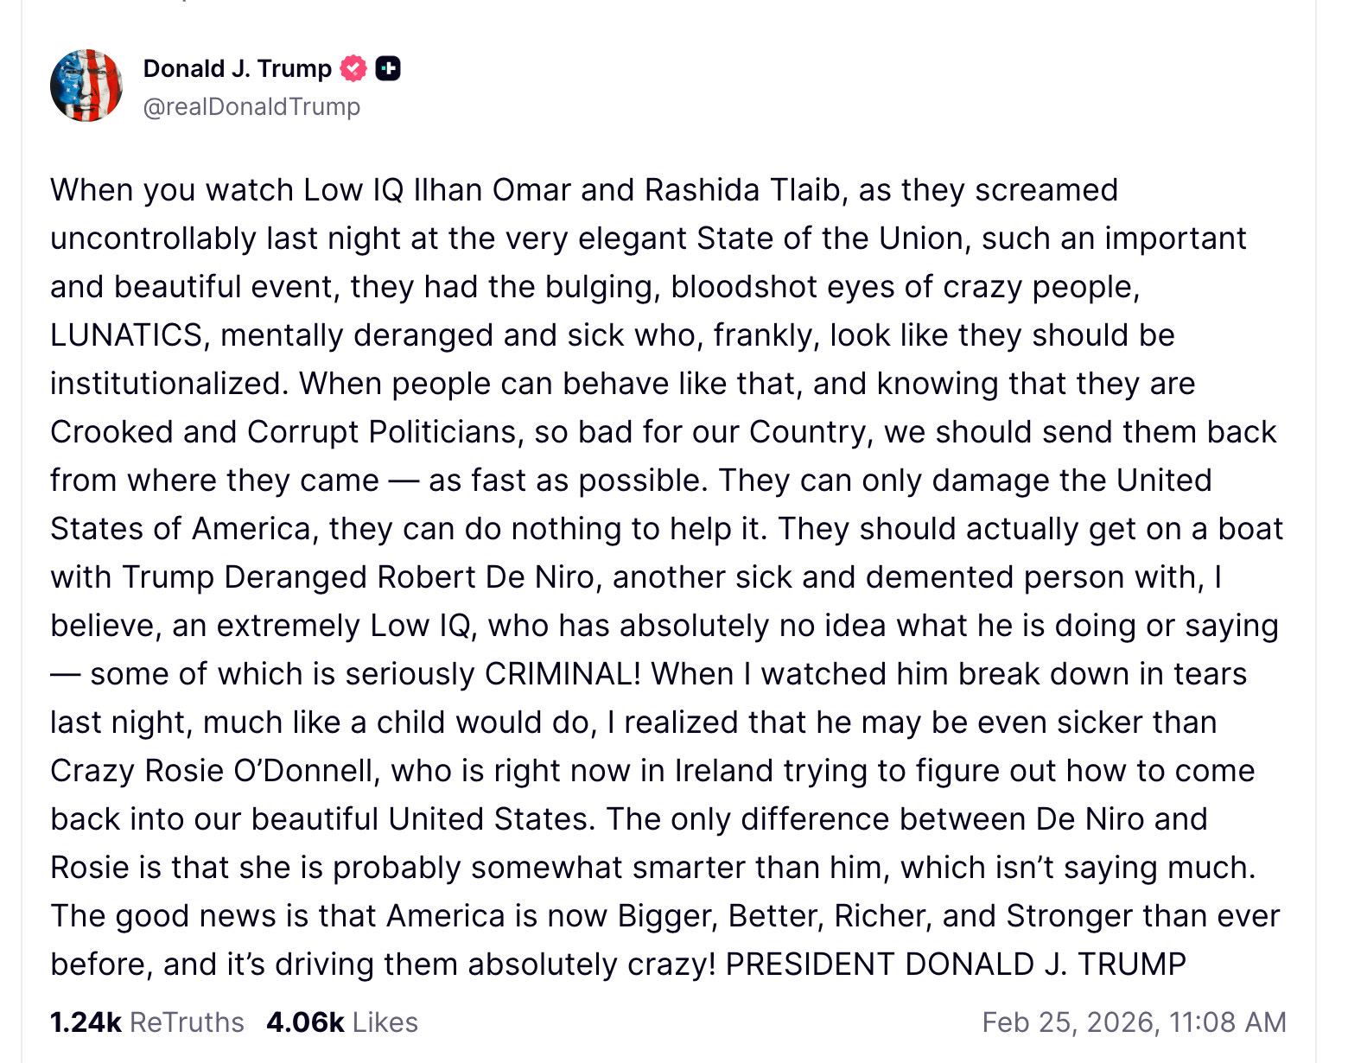Click the word LUNATICS in the post
1348x1063 pixels.
(126, 335)
